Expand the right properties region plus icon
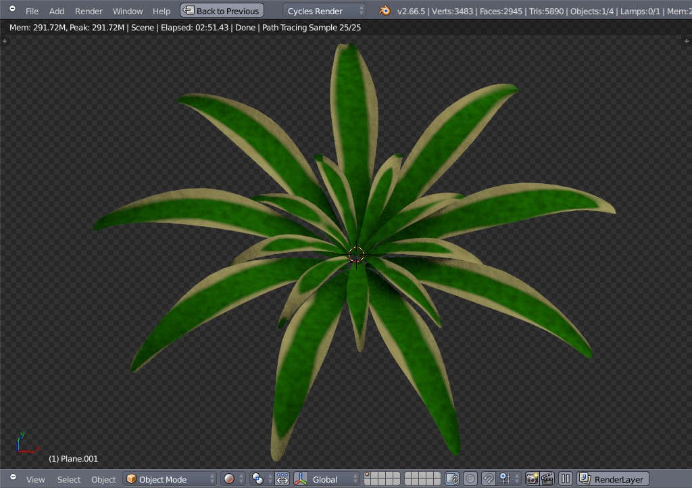 coord(687,41)
